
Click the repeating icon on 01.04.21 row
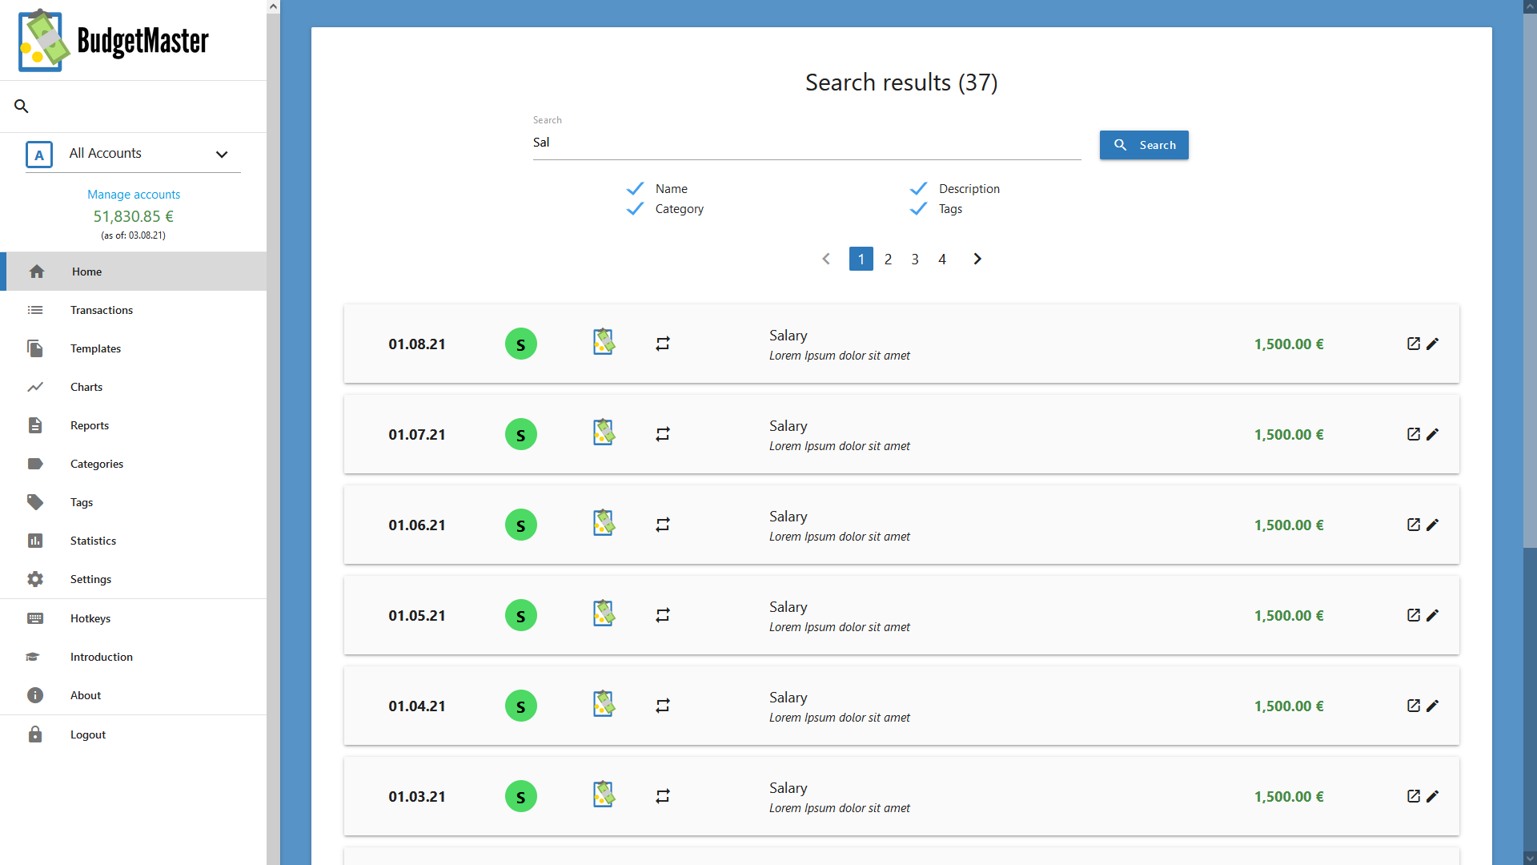pyautogui.click(x=663, y=706)
